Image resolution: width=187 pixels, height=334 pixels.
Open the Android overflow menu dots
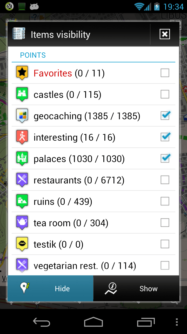click(x=177, y=322)
